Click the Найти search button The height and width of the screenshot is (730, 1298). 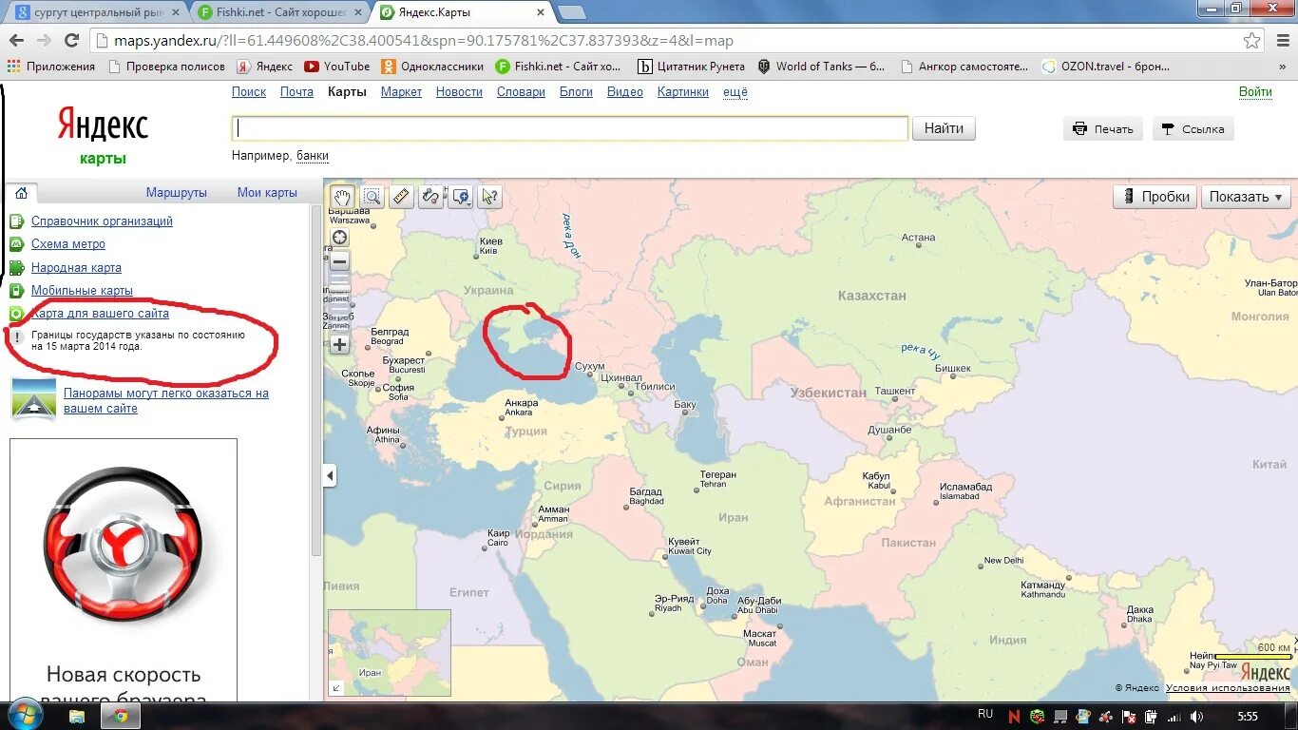pos(944,128)
